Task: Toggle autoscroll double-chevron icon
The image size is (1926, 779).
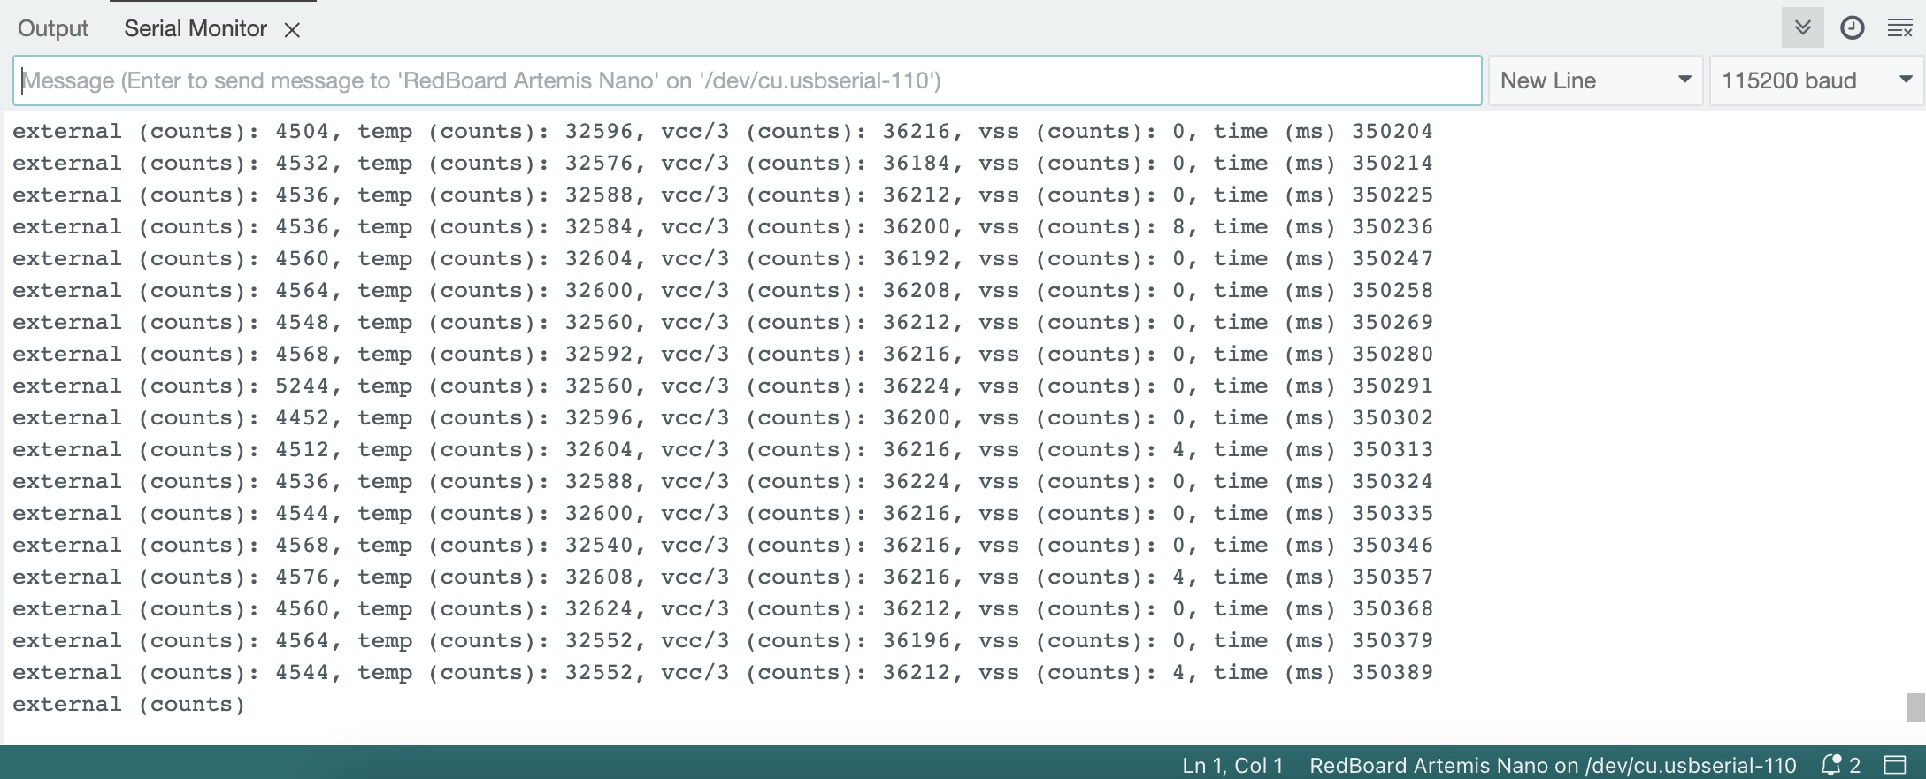Action: tap(1802, 28)
